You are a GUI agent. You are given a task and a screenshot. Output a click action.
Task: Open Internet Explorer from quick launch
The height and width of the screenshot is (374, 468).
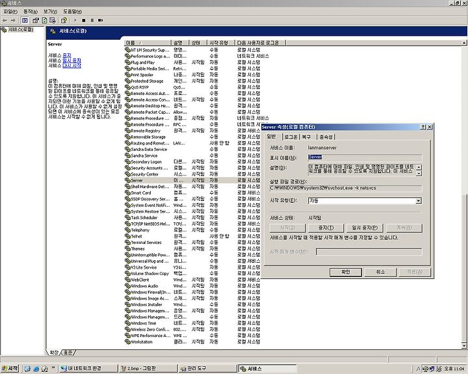(36, 369)
